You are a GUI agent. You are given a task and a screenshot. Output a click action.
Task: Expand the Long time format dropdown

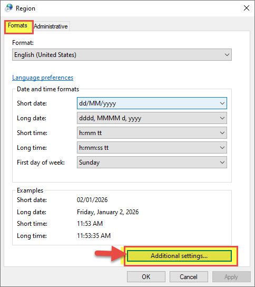[x=152, y=148]
